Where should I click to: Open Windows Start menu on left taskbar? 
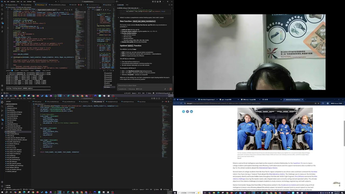pyautogui.click(x=2, y=192)
